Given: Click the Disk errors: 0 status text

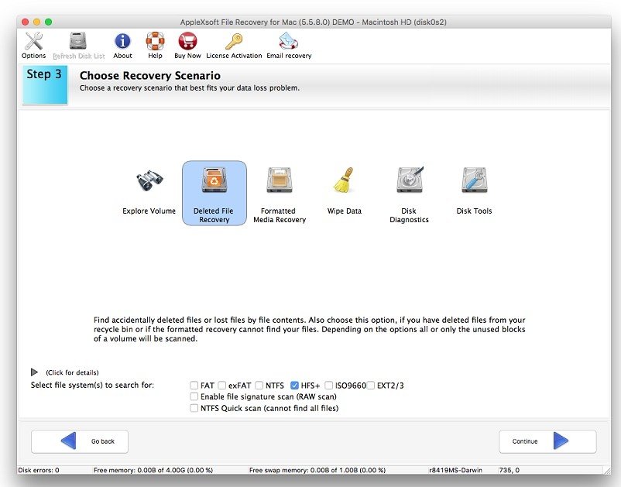Looking at the screenshot, I should coord(39,470).
